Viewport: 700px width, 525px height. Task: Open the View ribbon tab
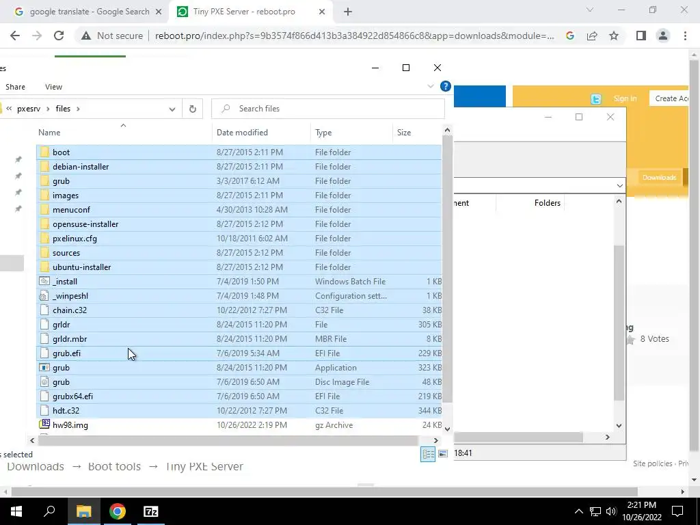pos(53,87)
